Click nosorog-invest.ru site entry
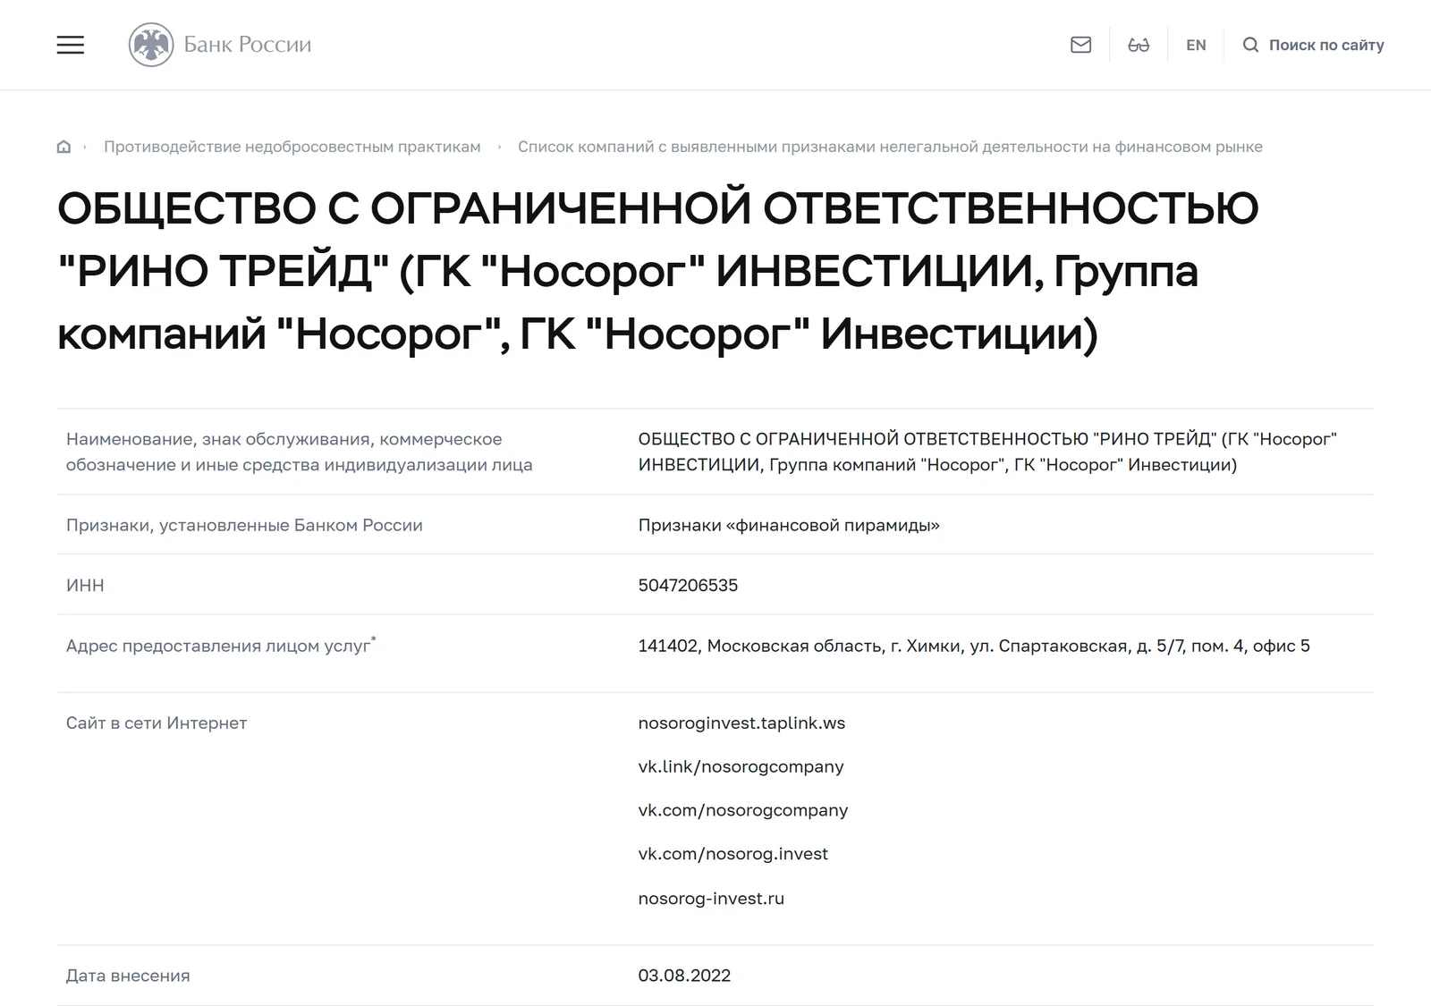This screenshot has width=1431, height=1006. (x=711, y=898)
